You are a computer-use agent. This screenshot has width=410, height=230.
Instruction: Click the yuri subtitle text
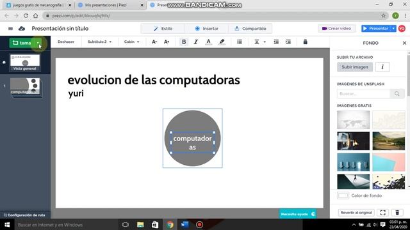(x=76, y=93)
